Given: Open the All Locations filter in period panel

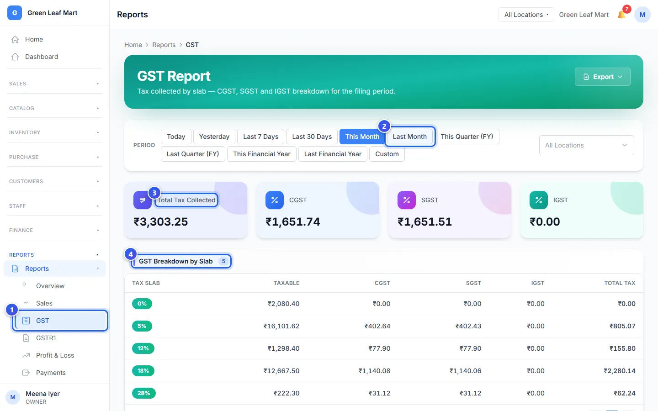Looking at the screenshot, I should point(586,145).
